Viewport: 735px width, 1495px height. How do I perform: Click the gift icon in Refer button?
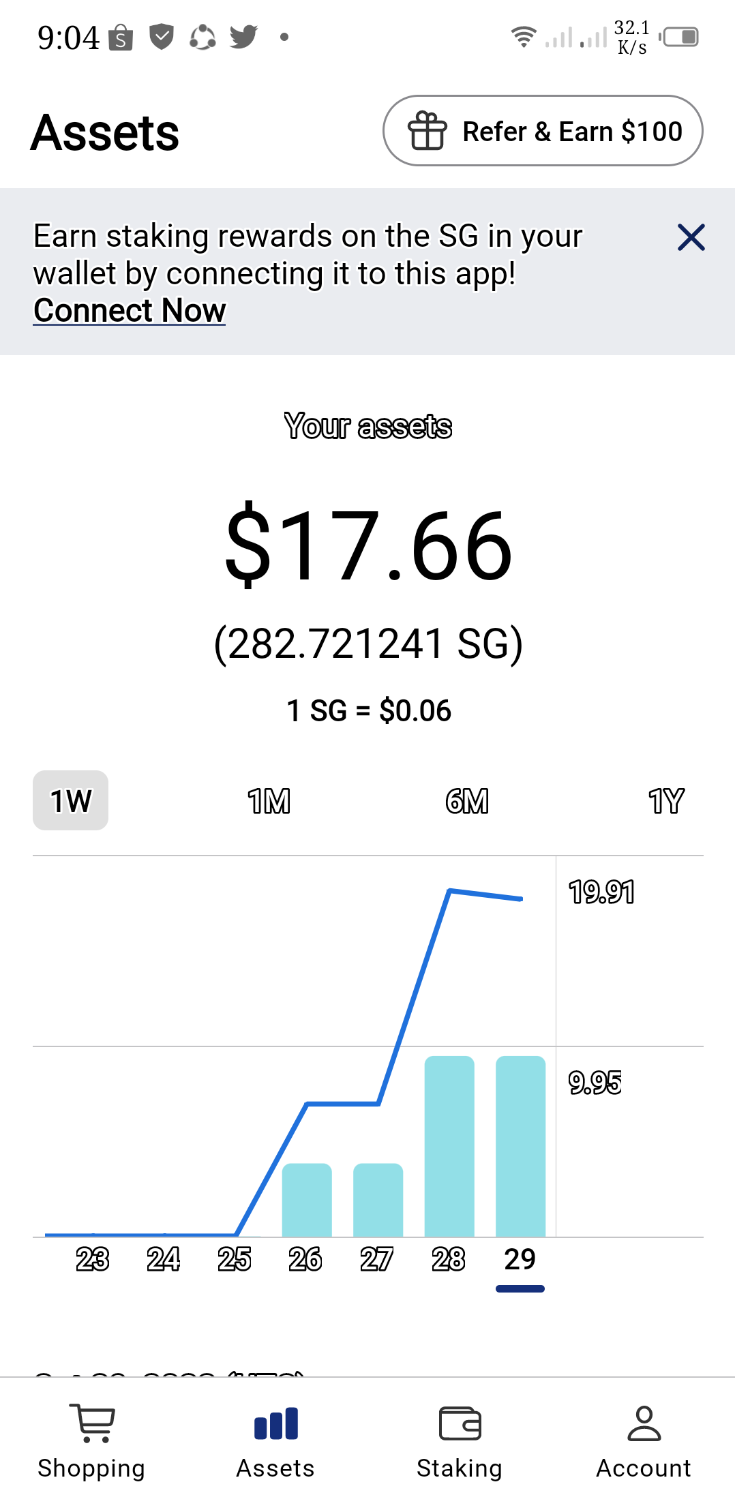click(x=427, y=130)
